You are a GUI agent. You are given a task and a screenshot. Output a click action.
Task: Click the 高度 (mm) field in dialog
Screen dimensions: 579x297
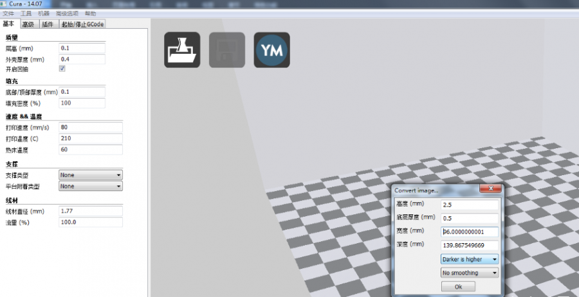(x=470, y=205)
